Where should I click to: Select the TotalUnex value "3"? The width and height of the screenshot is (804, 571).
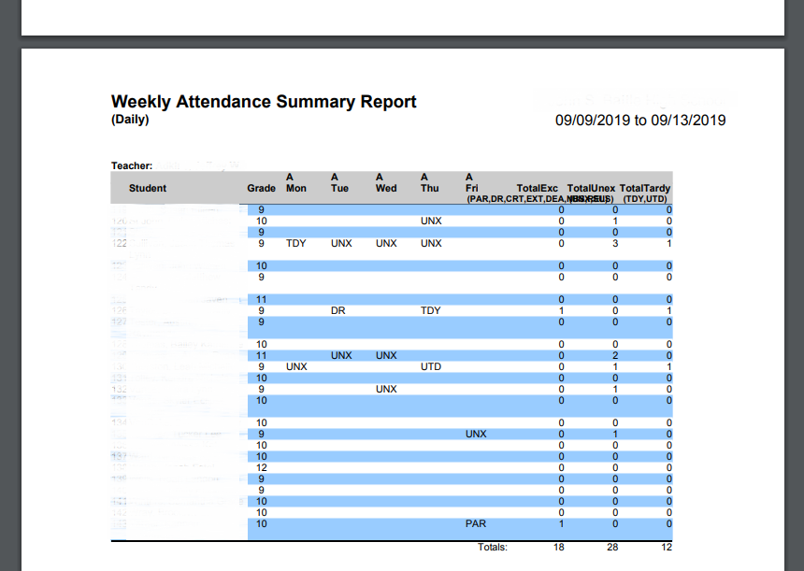[615, 244]
